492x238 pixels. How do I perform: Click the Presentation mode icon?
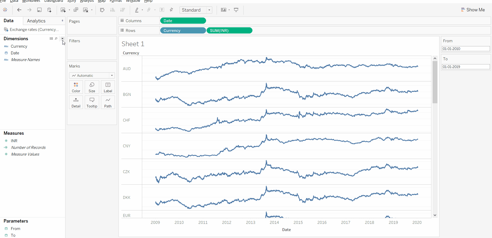tap(236, 10)
